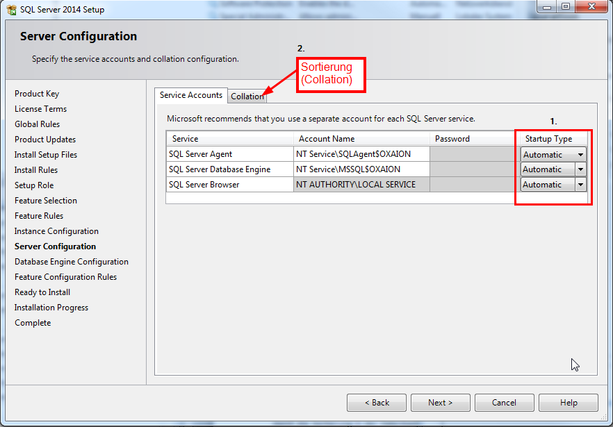Switch to the Collation tab

click(247, 97)
